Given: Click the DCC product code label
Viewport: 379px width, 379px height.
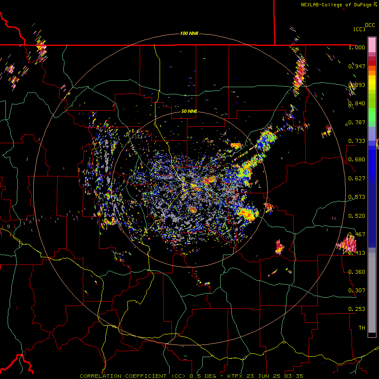Looking at the screenshot, I should pyautogui.click(x=370, y=25).
